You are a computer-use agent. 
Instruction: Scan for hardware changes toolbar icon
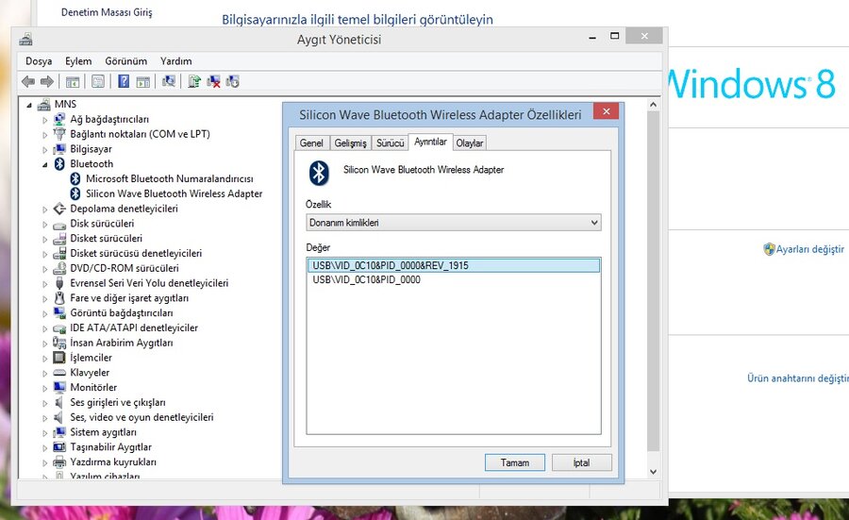169,81
